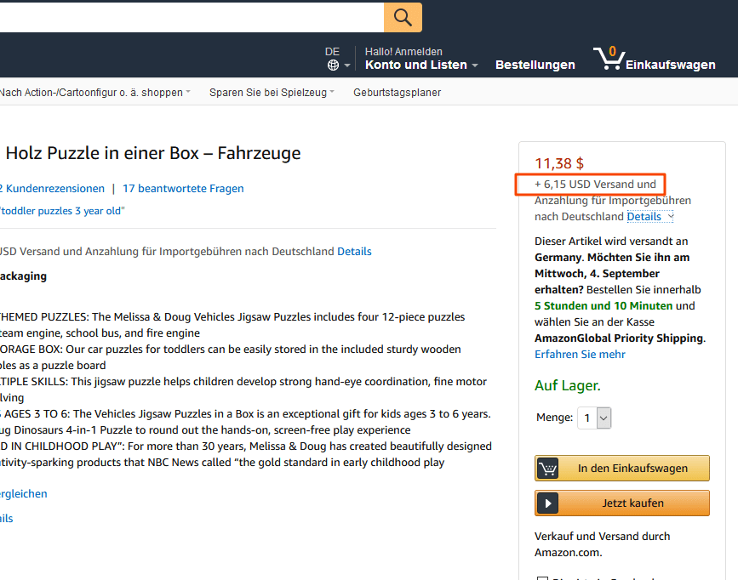View 17 beantwortete Fragen

click(183, 189)
